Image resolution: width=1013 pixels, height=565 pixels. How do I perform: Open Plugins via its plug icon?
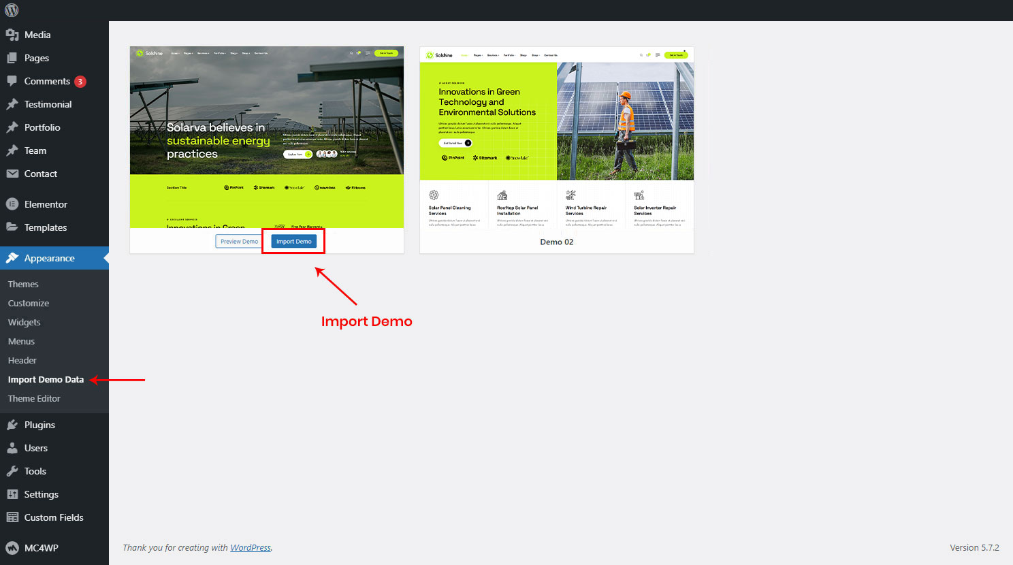12,425
